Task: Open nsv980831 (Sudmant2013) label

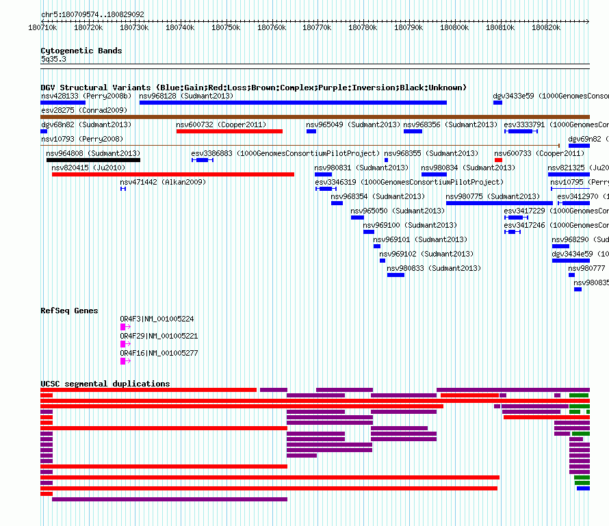Action: tap(361, 168)
